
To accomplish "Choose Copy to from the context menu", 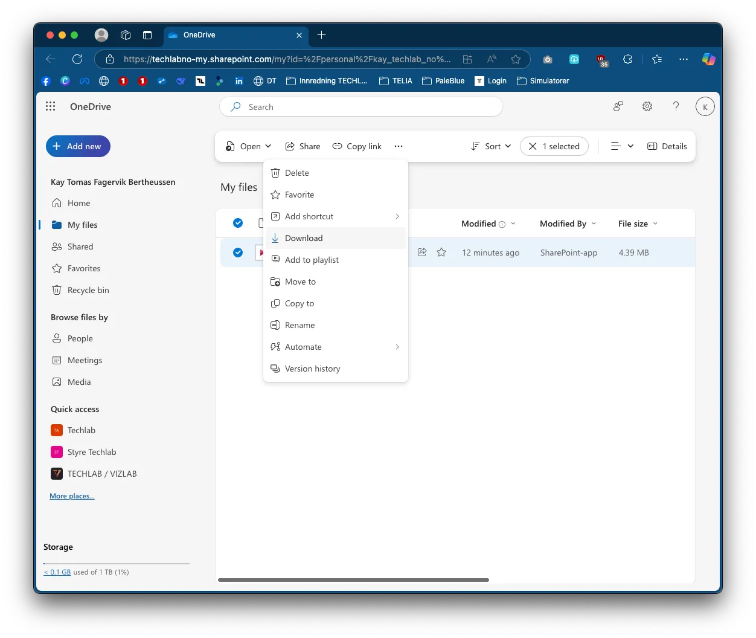I will coord(336,303).
